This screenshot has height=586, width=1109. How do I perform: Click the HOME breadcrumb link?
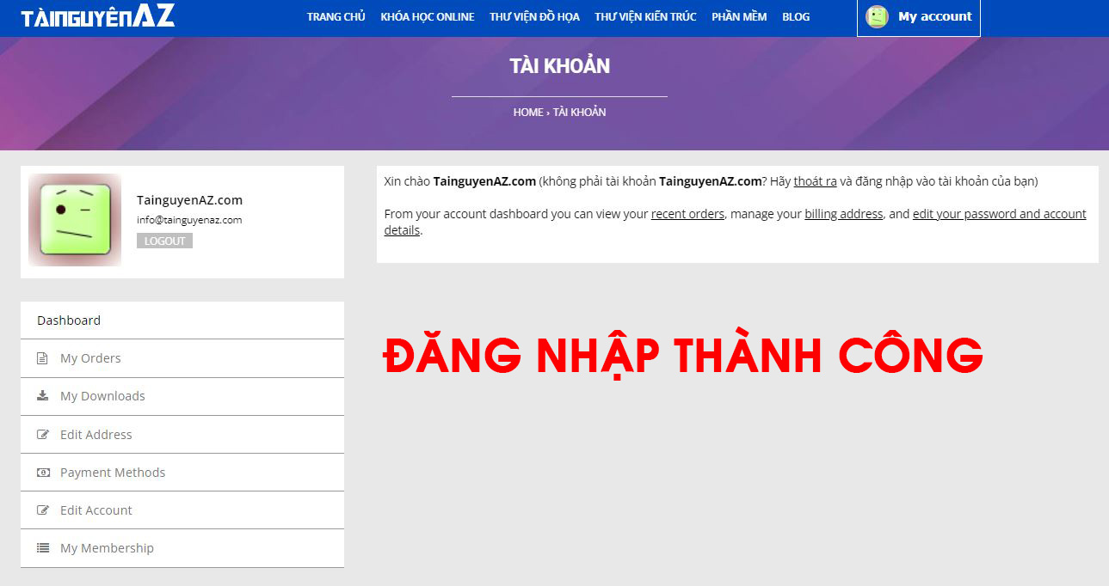pyautogui.click(x=527, y=112)
